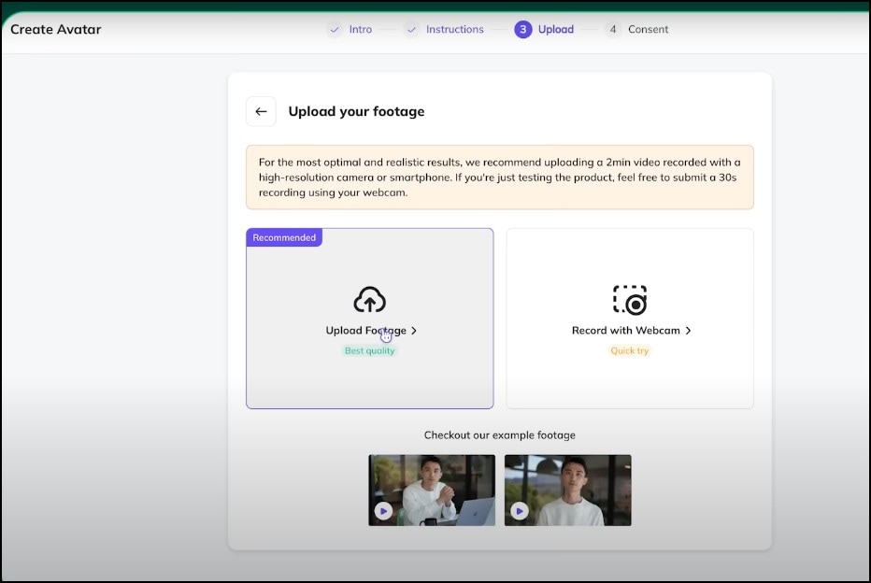
Task: Go to the Instructions step
Action: (x=454, y=29)
